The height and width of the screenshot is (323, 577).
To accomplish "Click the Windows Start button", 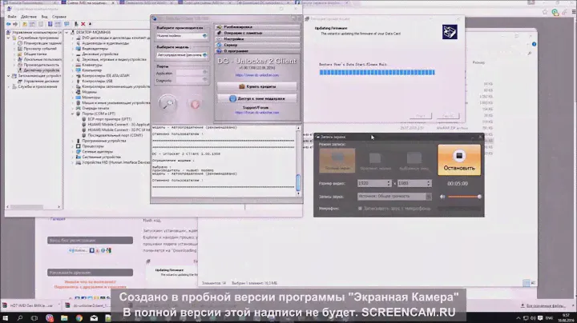I will [7, 316].
